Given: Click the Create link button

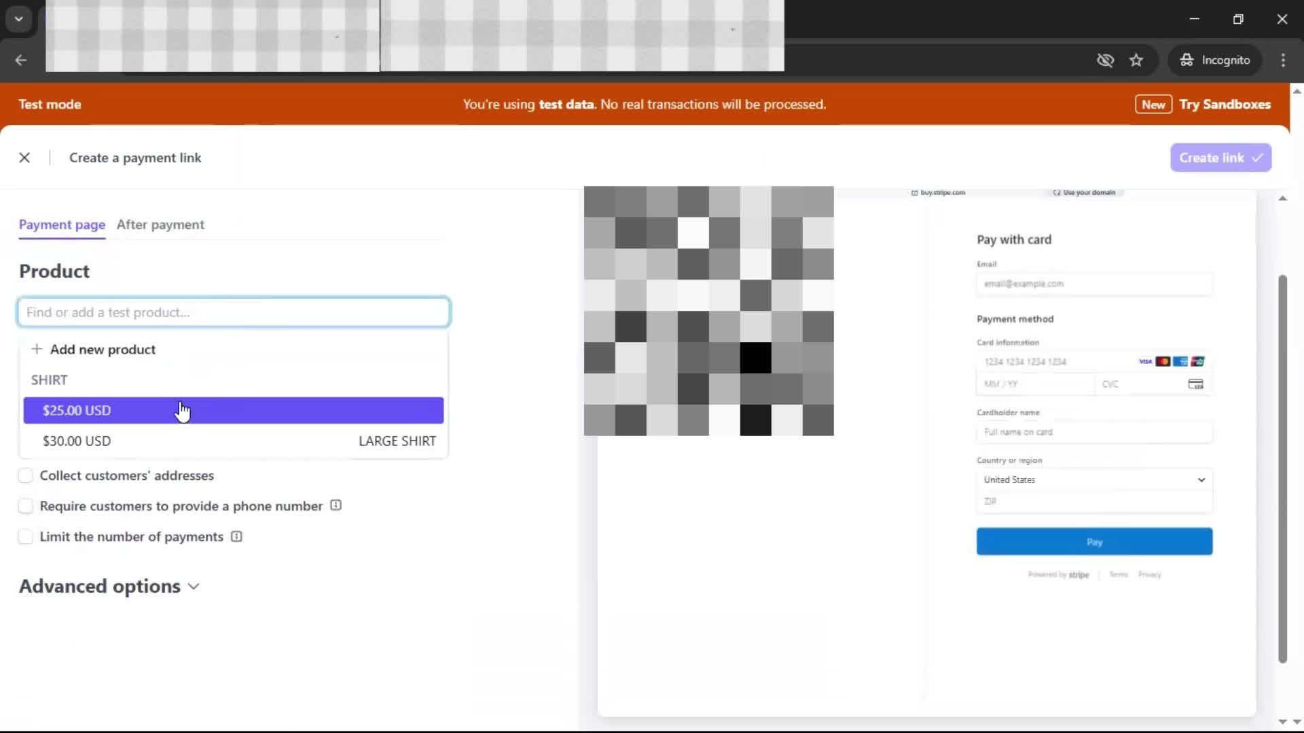Looking at the screenshot, I should 1220,157.
